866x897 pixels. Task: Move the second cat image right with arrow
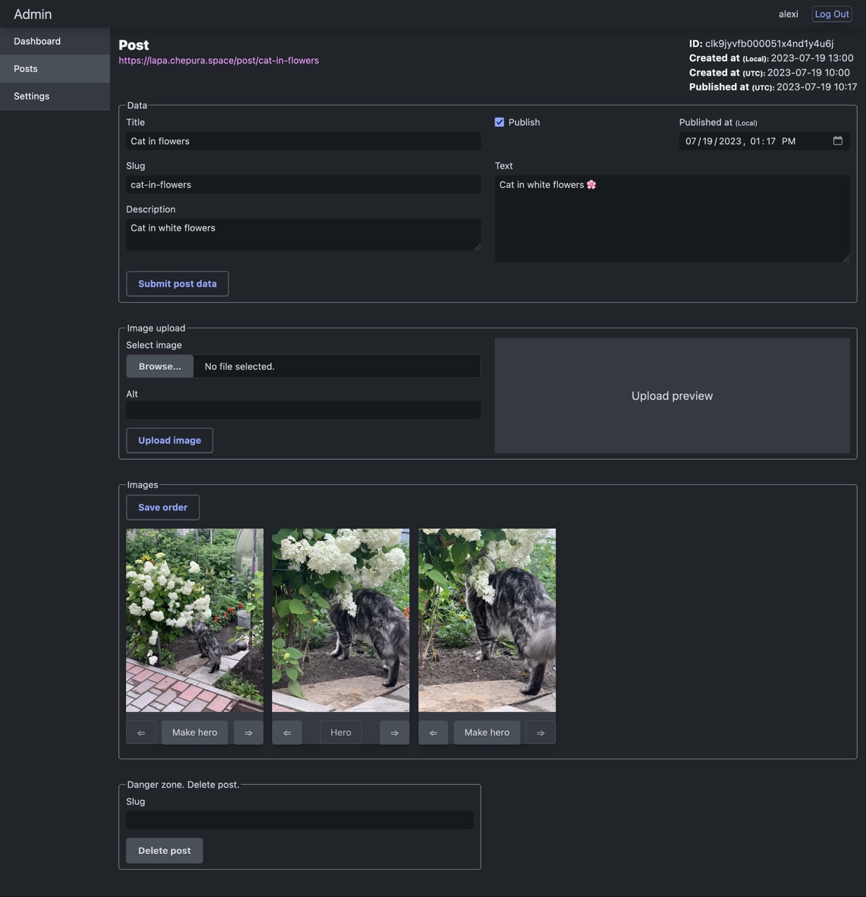click(394, 732)
